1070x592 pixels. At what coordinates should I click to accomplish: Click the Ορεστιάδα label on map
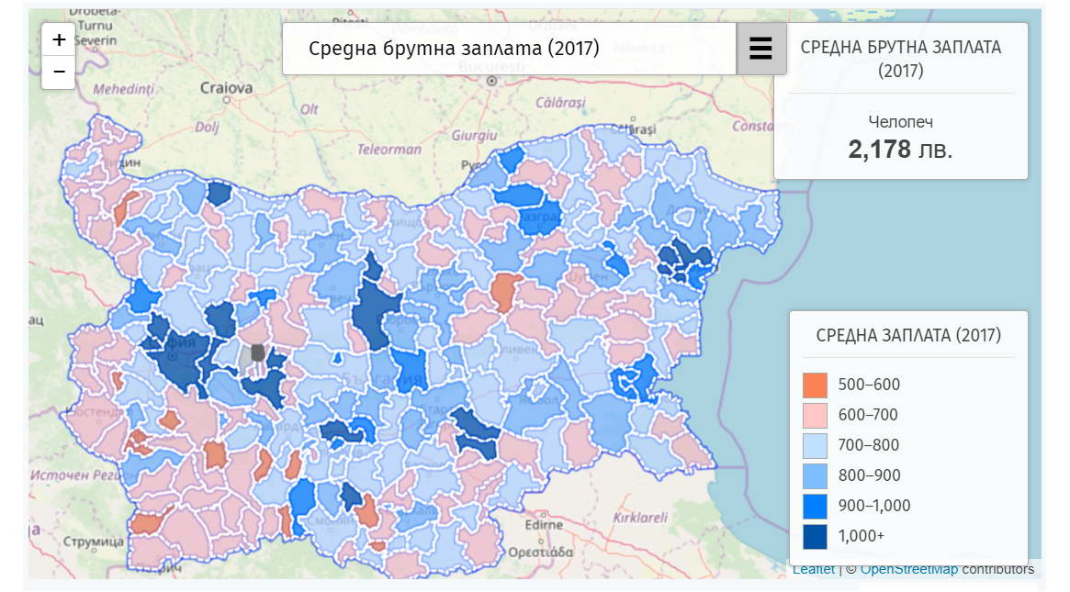coord(540,552)
